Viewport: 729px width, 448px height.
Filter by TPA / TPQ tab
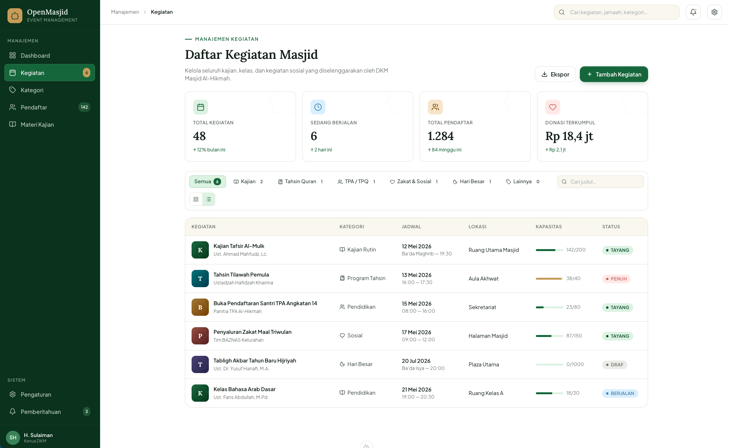pos(356,182)
